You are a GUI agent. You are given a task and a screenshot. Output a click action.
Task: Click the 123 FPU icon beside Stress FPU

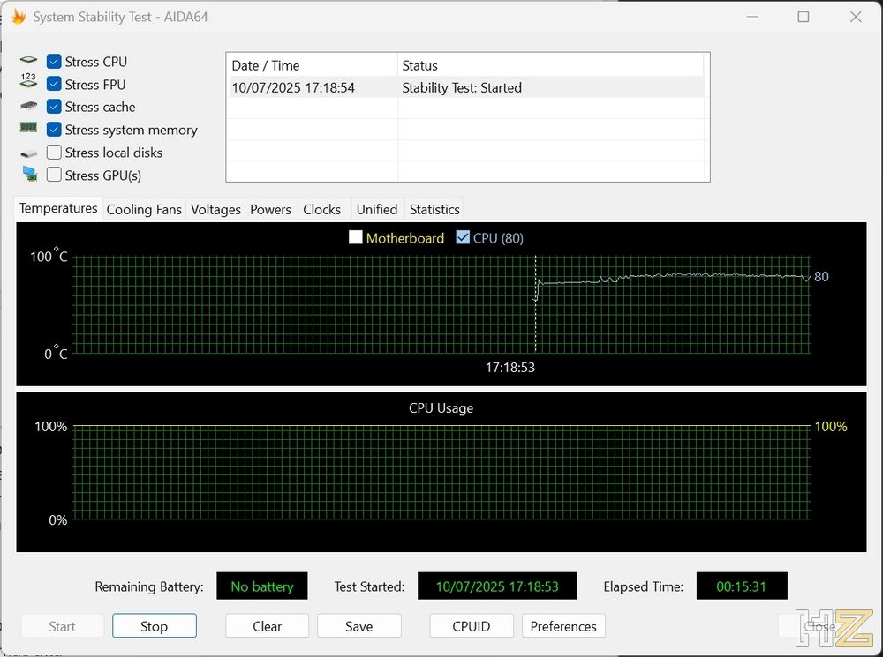pyautogui.click(x=28, y=80)
